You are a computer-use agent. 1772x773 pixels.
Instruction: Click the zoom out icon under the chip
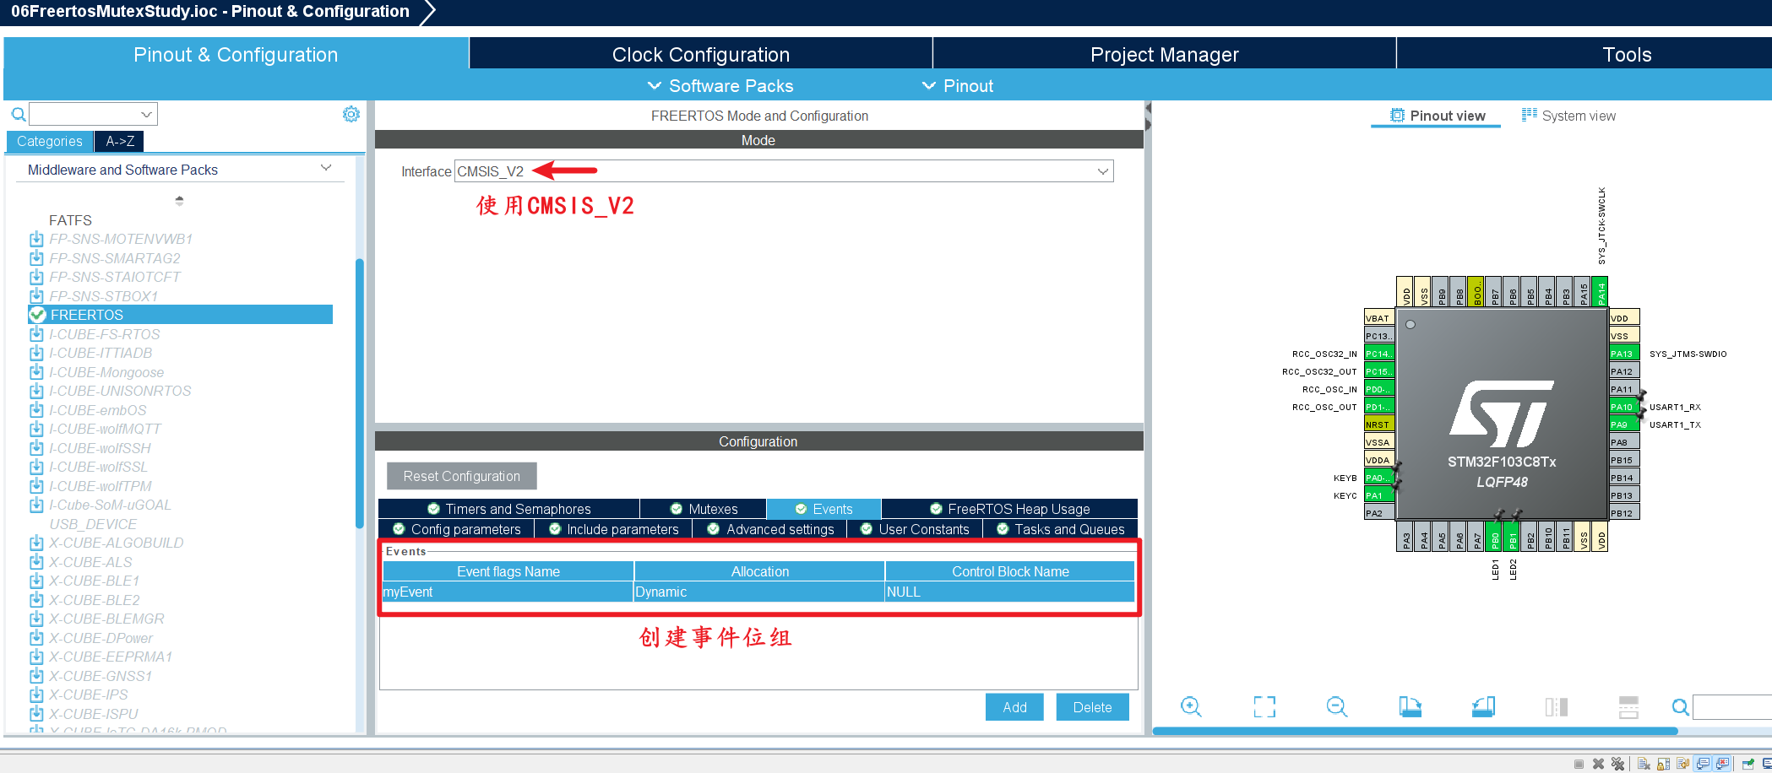coord(1337,706)
